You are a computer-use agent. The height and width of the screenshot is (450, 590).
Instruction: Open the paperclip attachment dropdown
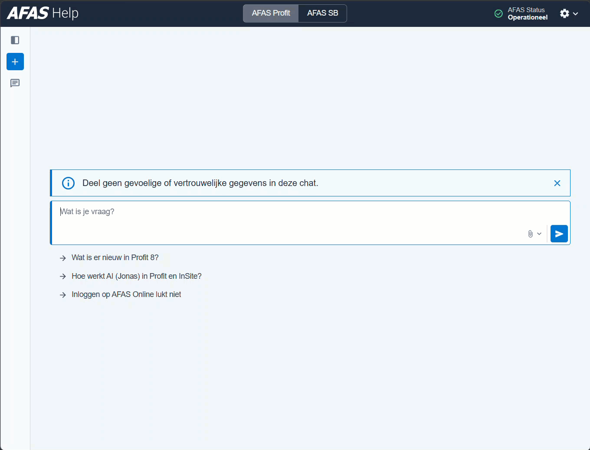[534, 234]
